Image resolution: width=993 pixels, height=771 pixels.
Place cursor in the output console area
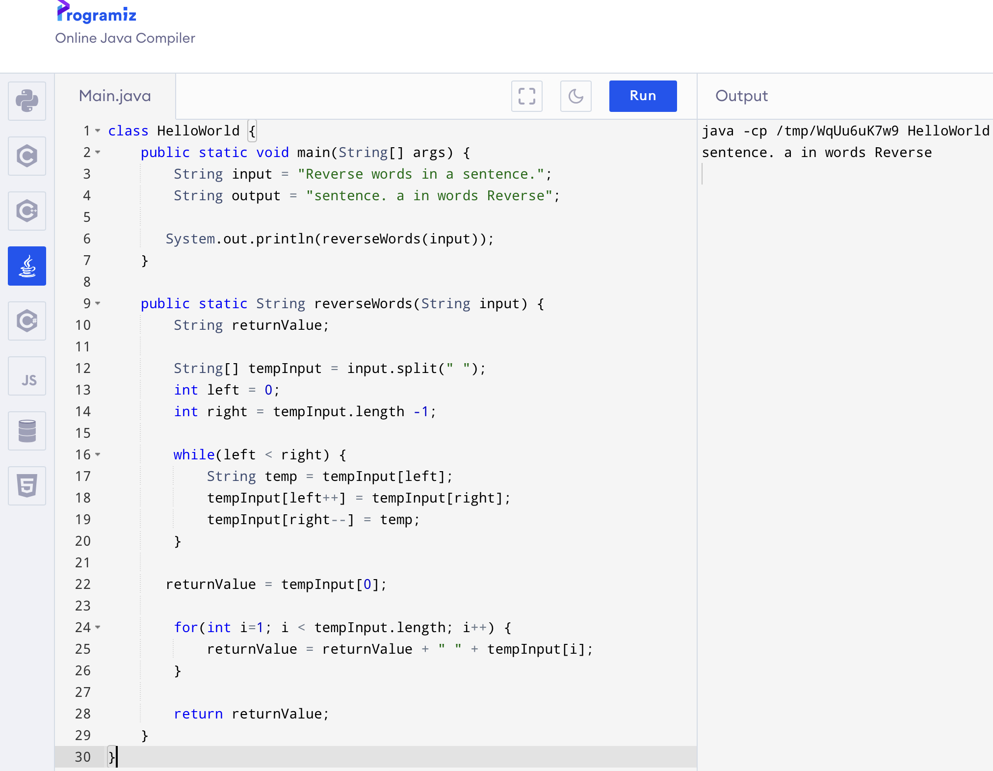coord(844,393)
